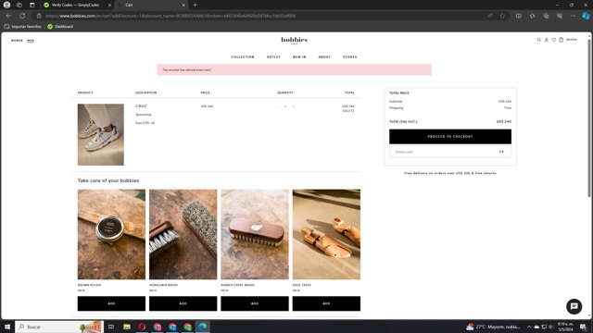593x333 pixels.
Task: Open the Shoe Trees product image
Action: pos(326,234)
